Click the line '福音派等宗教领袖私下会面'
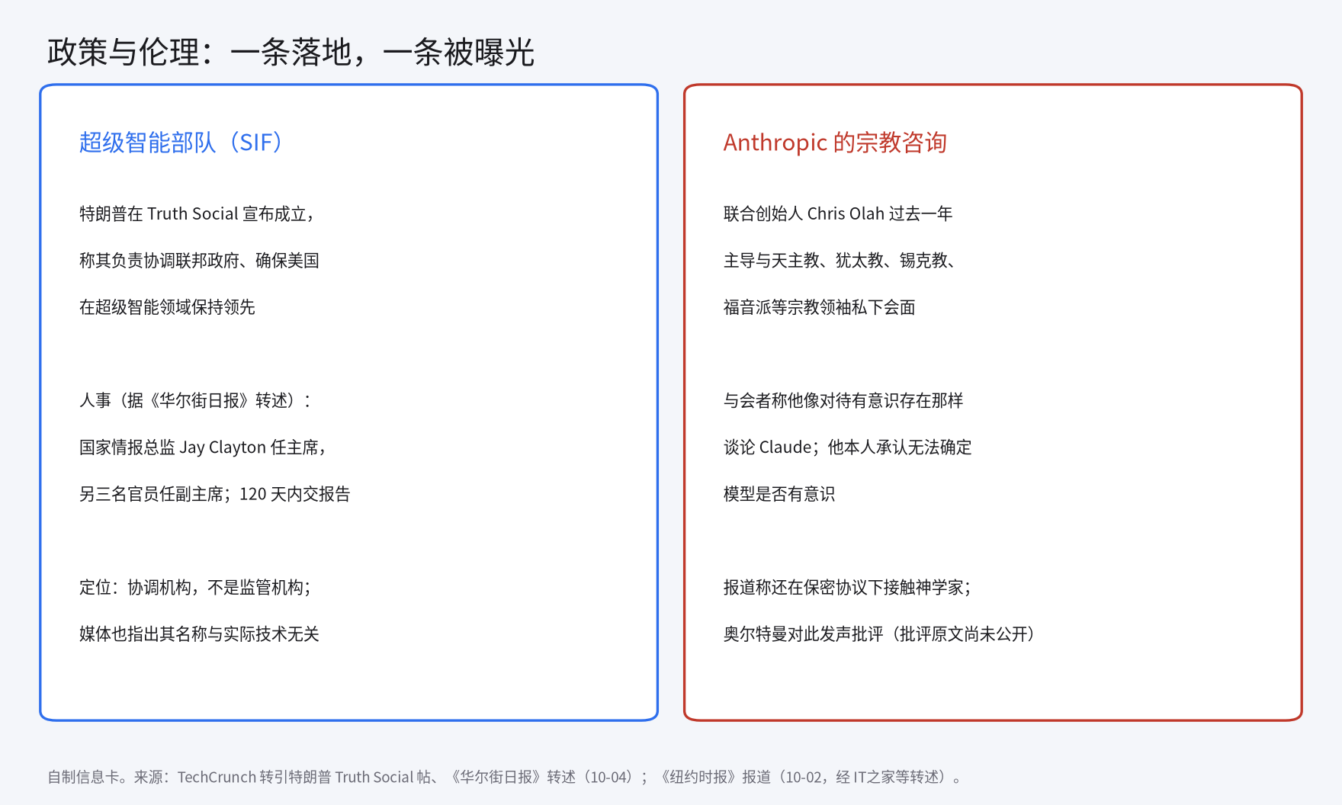 [x=819, y=307]
